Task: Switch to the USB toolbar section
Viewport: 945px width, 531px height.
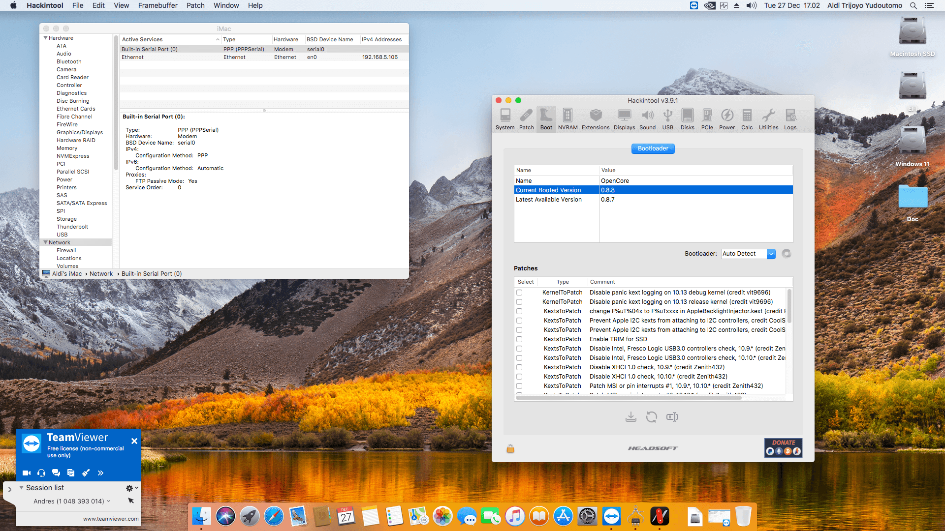Action: tap(667, 119)
